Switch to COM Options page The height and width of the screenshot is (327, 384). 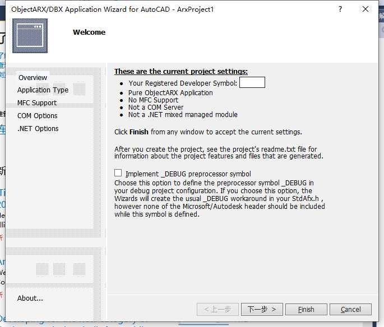[37, 116]
